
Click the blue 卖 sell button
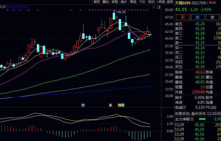(198, 17)
